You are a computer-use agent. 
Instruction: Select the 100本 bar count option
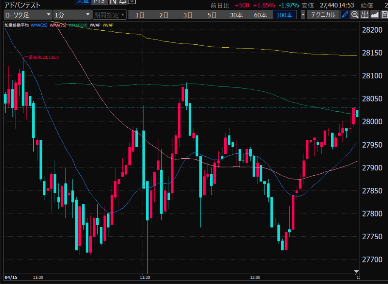(x=284, y=15)
